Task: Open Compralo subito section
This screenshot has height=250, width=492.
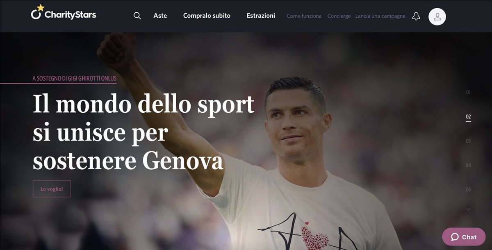Action: 207,16
